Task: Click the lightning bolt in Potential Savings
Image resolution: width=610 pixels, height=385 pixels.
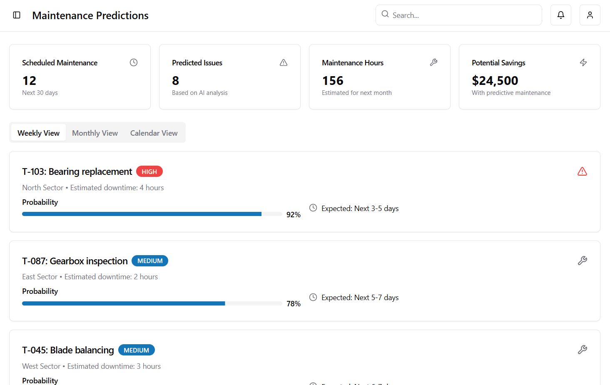Action: [583, 62]
